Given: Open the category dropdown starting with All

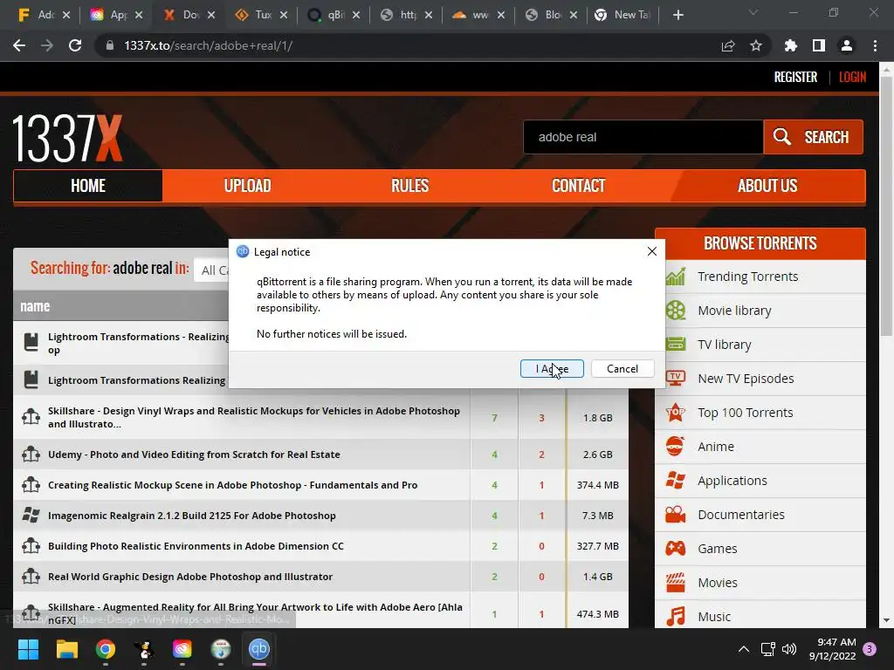Looking at the screenshot, I should (x=211, y=270).
